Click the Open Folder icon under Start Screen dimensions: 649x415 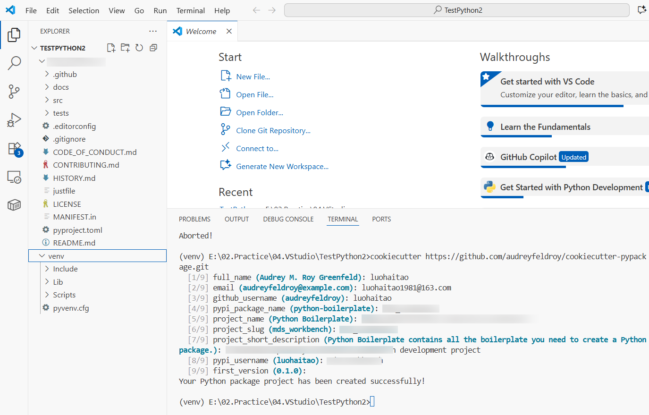(226, 112)
